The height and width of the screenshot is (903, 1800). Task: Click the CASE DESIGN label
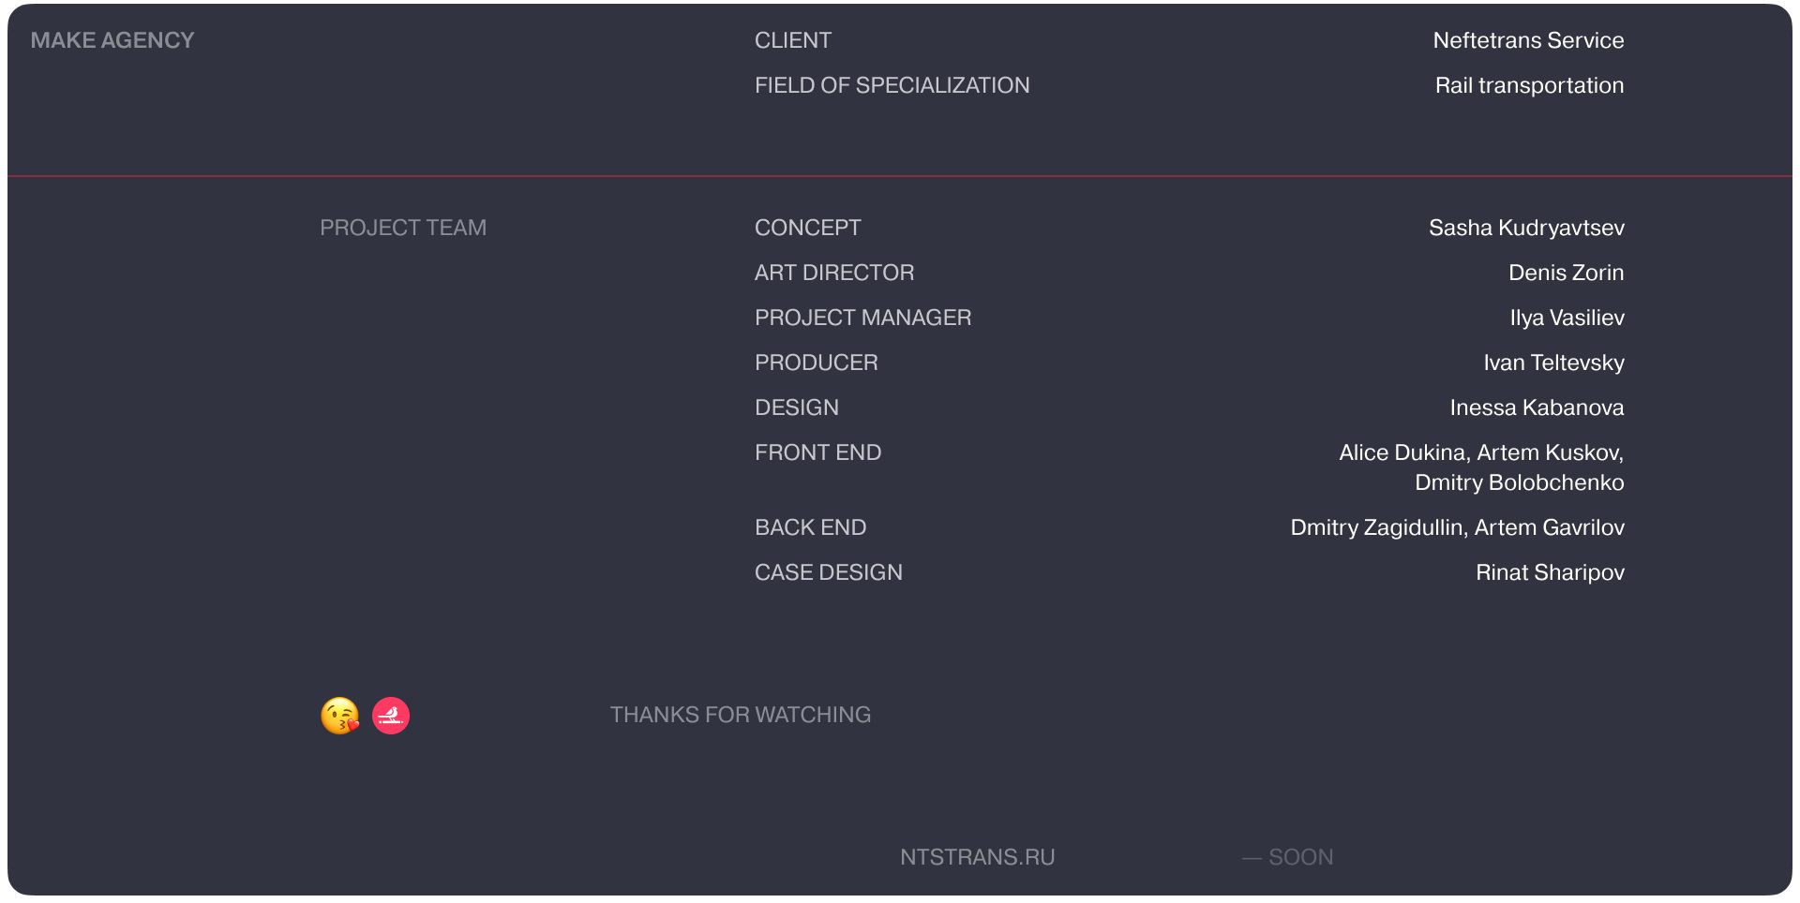click(x=828, y=572)
